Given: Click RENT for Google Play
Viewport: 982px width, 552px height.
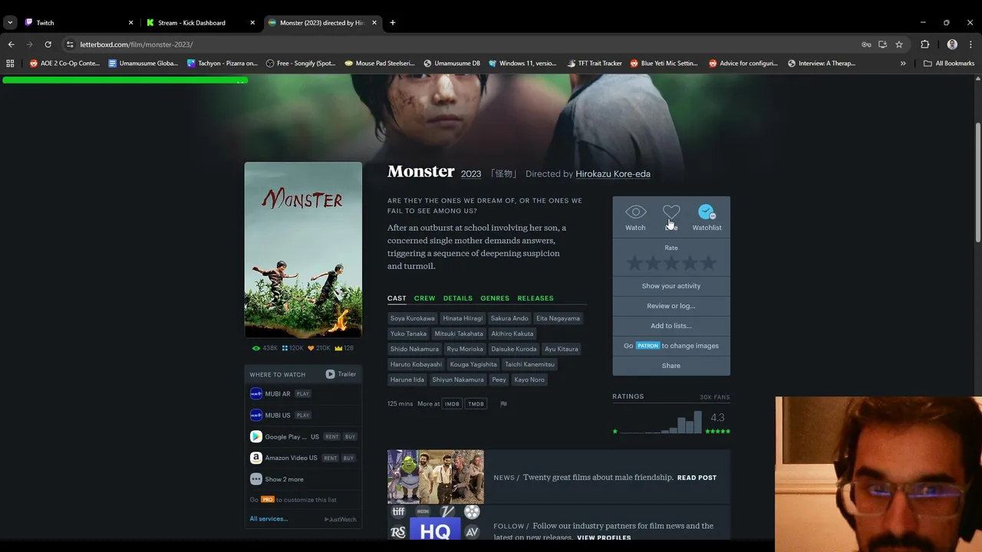Looking at the screenshot, I should (x=331, y=437).
